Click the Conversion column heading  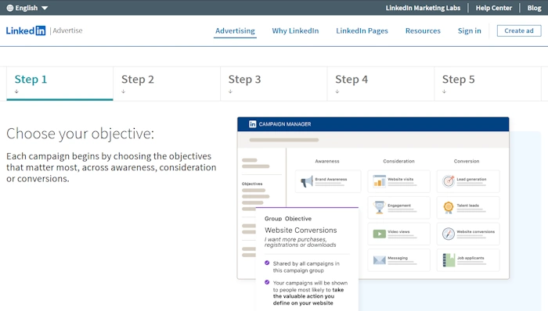[x=467, y=161]
